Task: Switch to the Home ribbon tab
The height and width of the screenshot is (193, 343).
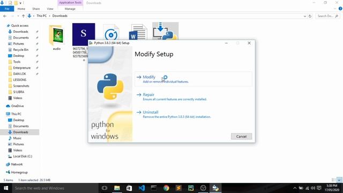Action: pyautogui.click(x=21, y=9)
